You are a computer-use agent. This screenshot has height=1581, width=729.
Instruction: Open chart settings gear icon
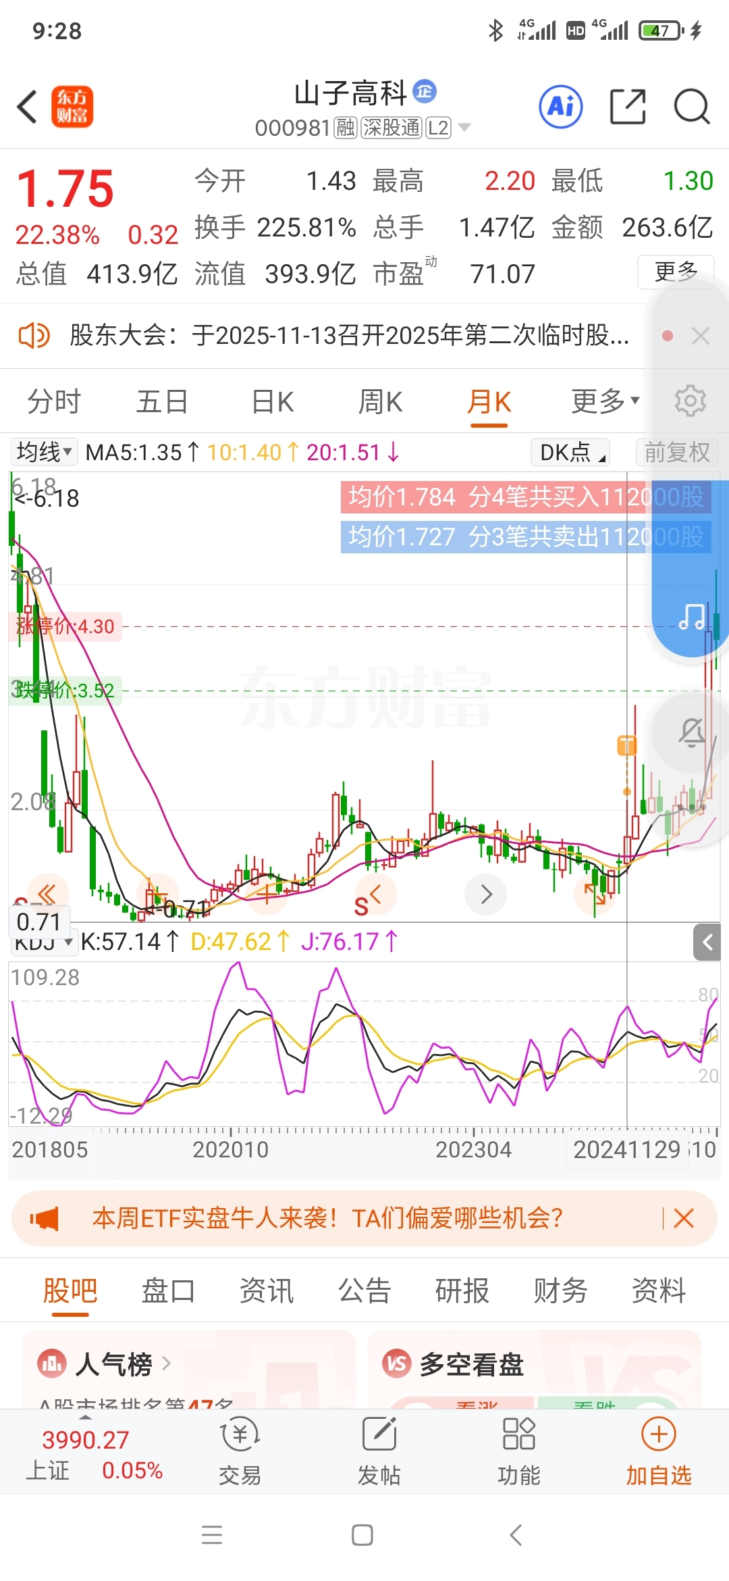(x=691, y=401)
